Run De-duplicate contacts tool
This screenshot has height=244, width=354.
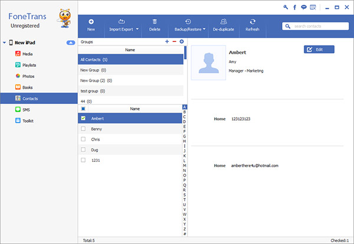224,25
